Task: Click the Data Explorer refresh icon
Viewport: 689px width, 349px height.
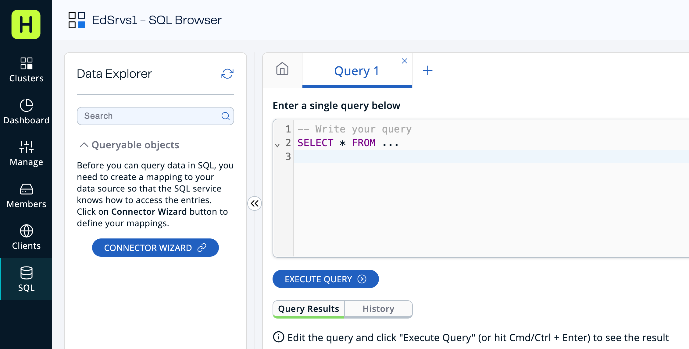Action: tap(228, 74)
